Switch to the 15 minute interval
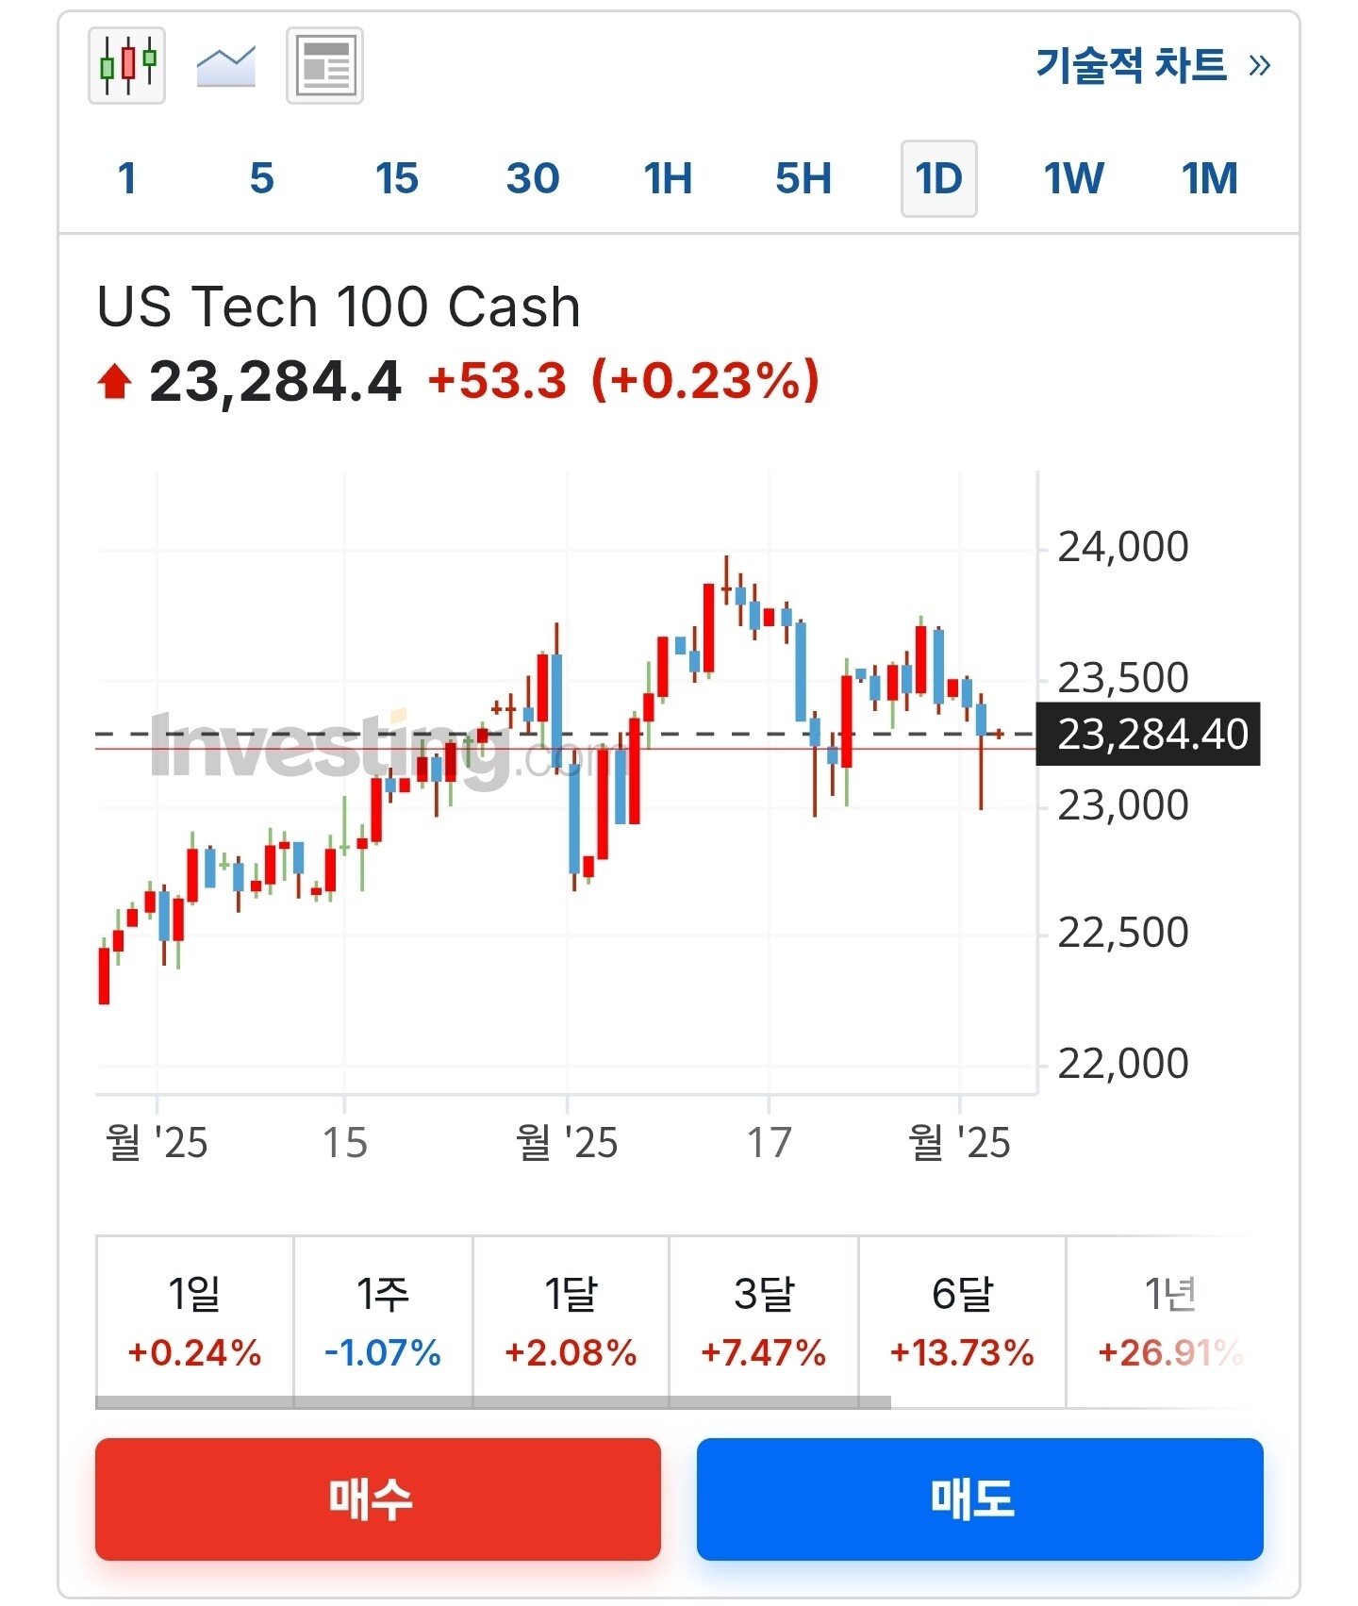The height and width of the screenshot is (1606, 1358). click(397, 178)
